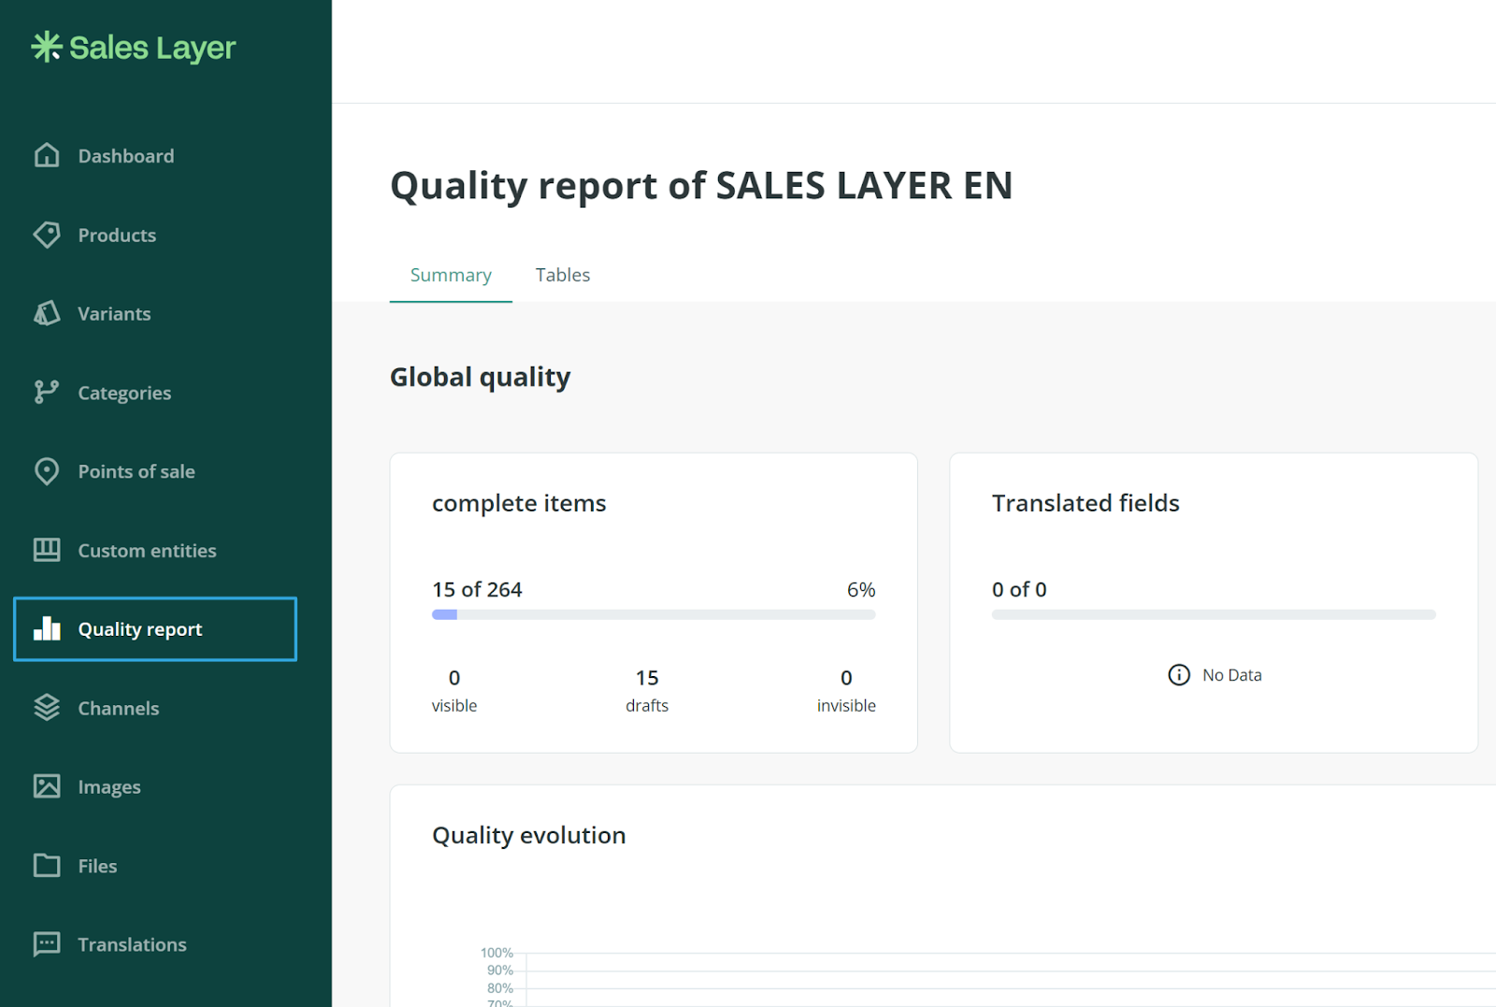Image resolution: width=1496 pixels, height=1007 pixels.
Task: Click the Sales Layer asterisk logo
Action: click(x=46, y=47)
